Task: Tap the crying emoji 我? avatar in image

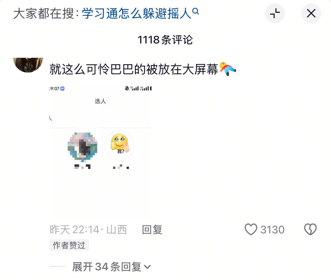Action: tap(119, 145)
